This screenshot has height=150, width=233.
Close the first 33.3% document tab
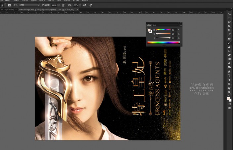click(x=16, y=10)
